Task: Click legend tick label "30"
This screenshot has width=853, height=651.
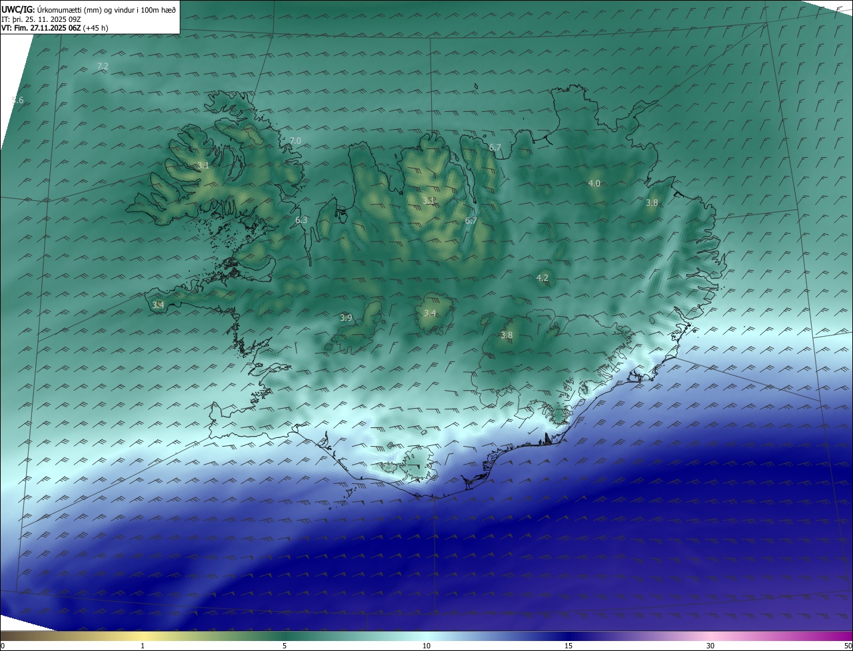Action: [710, 646]
